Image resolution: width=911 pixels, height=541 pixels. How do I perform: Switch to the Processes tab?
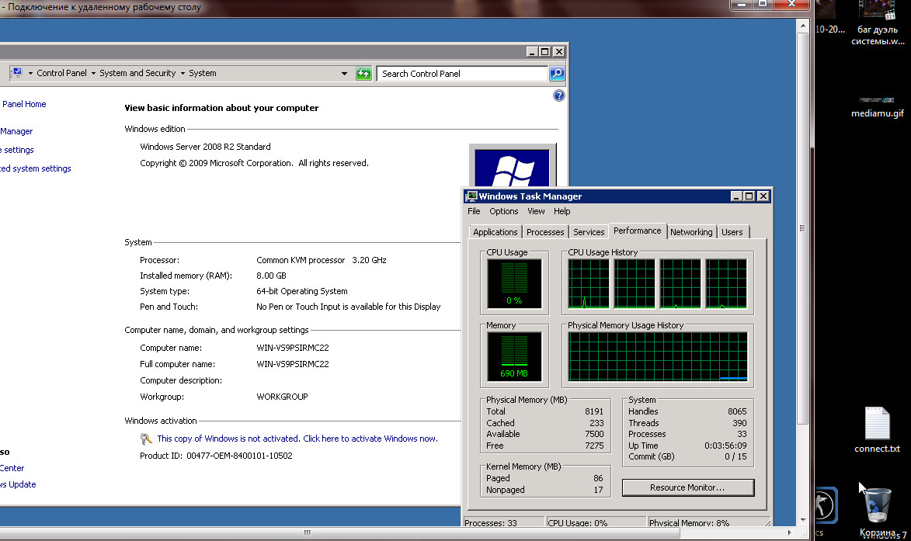545,232
